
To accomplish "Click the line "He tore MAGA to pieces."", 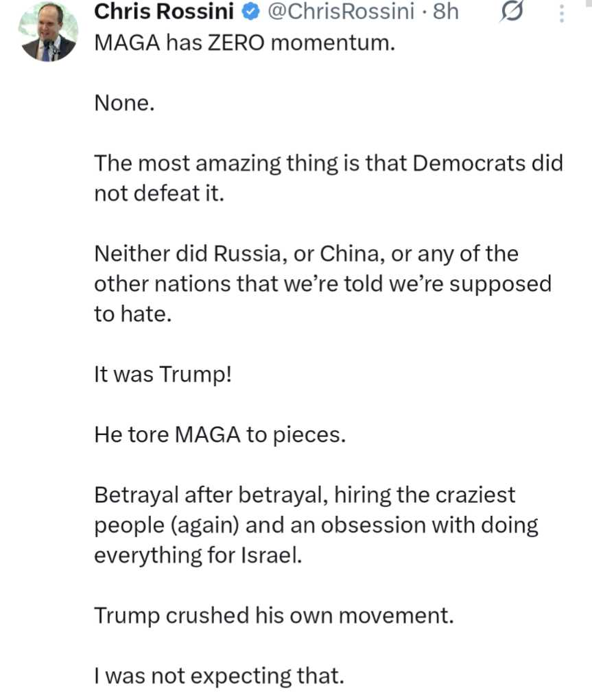I will tap(220, 435).
